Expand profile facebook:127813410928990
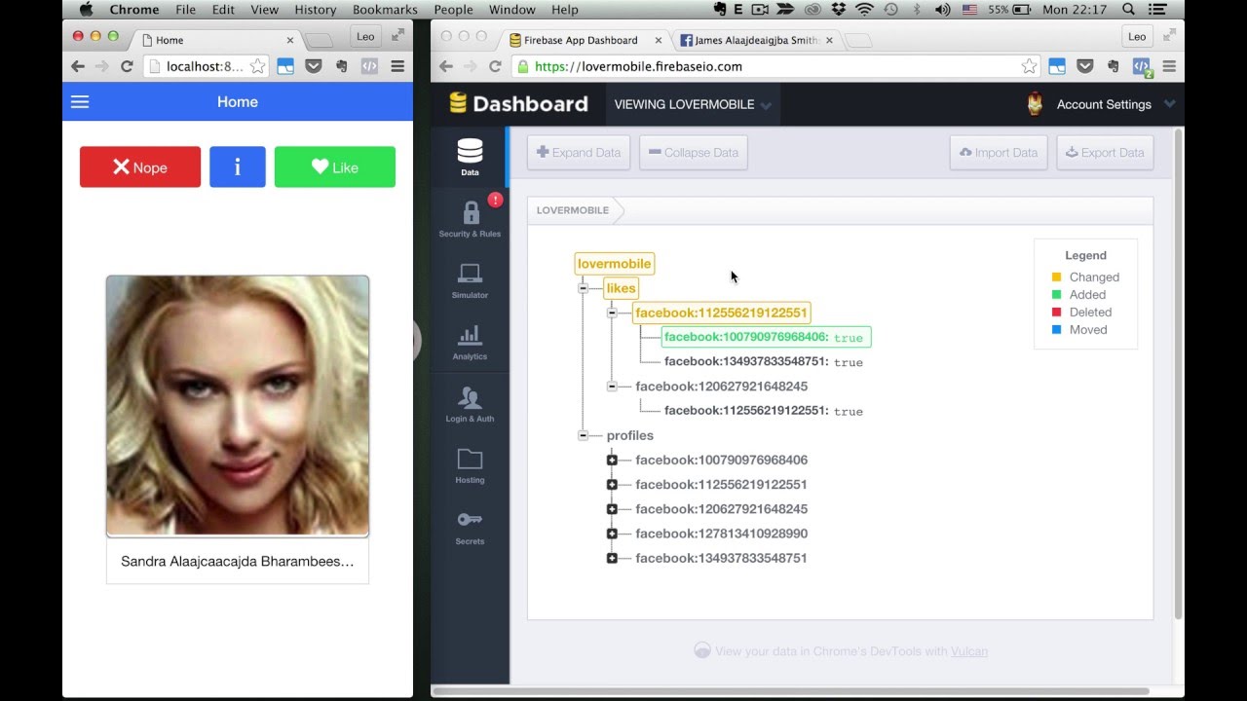The height and width of the screenshot is (701, 1247). (612, 534)
